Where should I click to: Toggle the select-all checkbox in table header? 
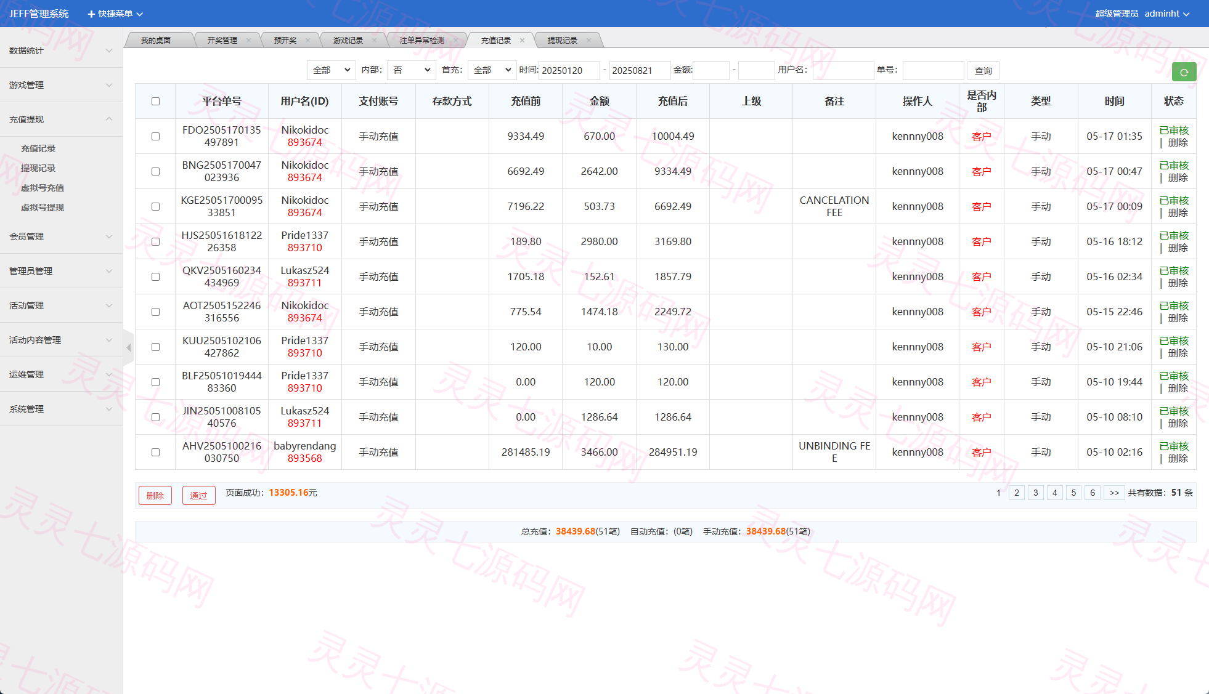(x=155, y=102)
